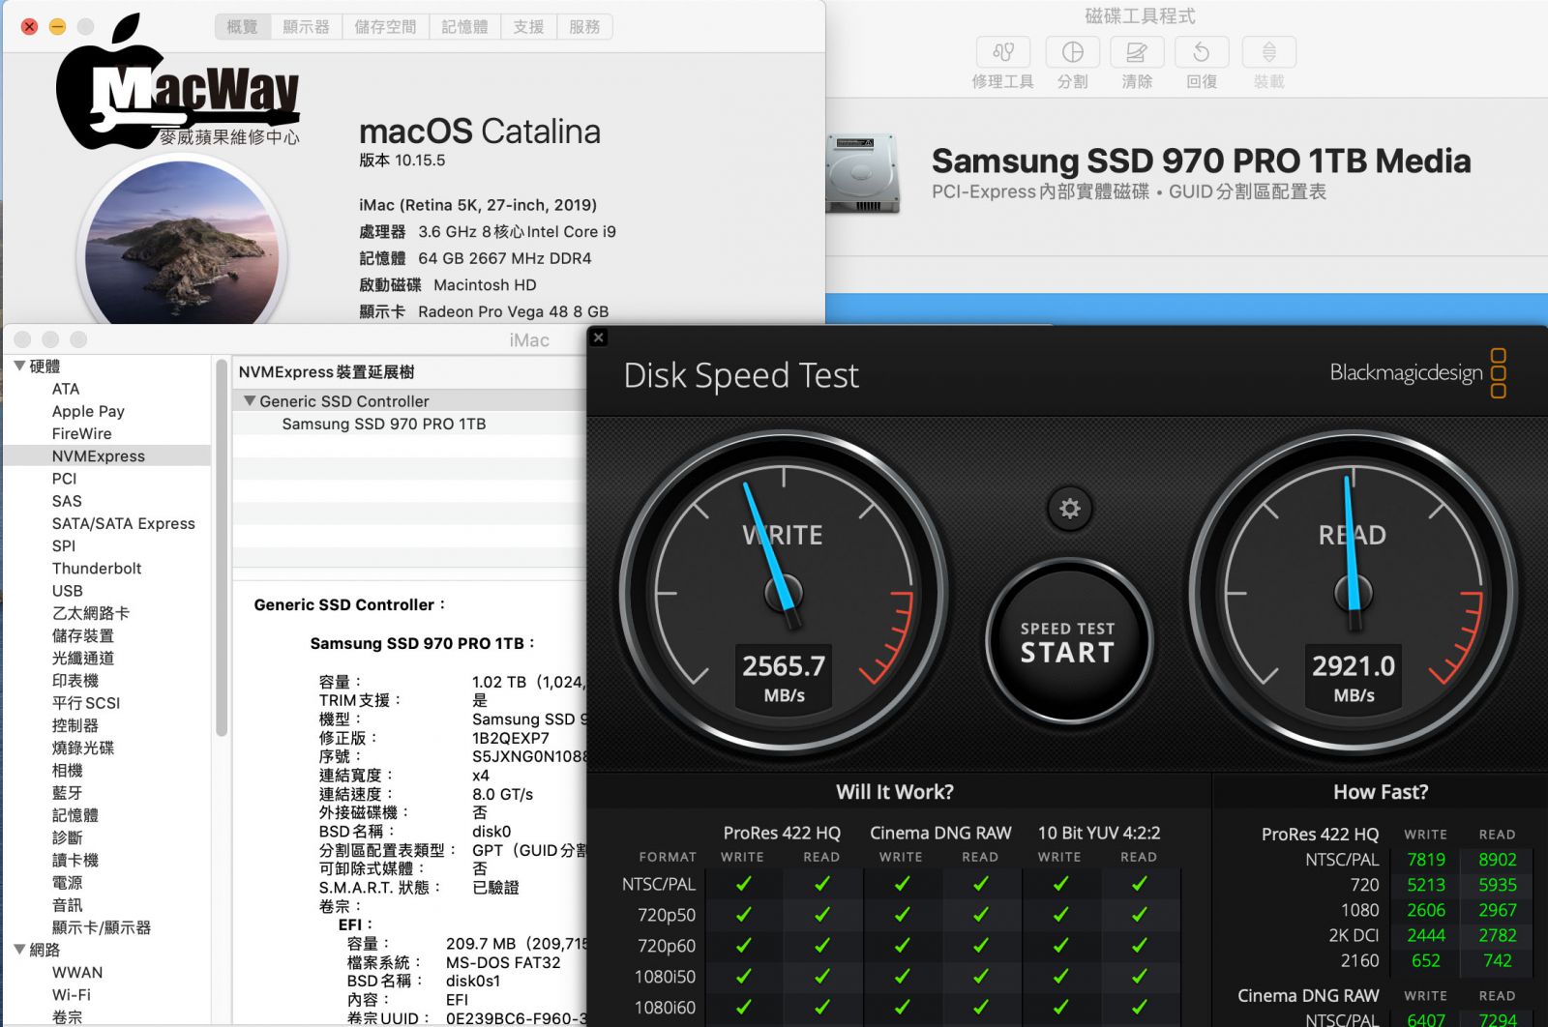This screenshot has height=1027, width=1548.
Task: Switch to the 顯示器 tab
Action: (x=306, y=27)
